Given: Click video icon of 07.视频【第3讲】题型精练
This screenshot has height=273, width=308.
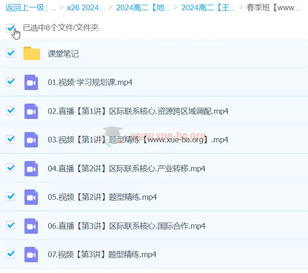Looking at the screenshot, I should point(31,254).
